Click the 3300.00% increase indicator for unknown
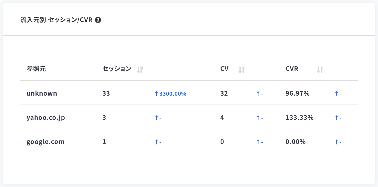Image resolution: width=378 pixels, height=187 pixels. tap(171, 93)
